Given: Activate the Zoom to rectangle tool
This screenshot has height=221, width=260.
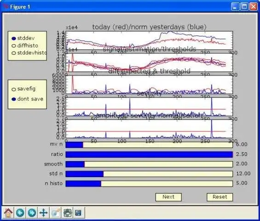Looking at the screenshot, I should [55, 212].
